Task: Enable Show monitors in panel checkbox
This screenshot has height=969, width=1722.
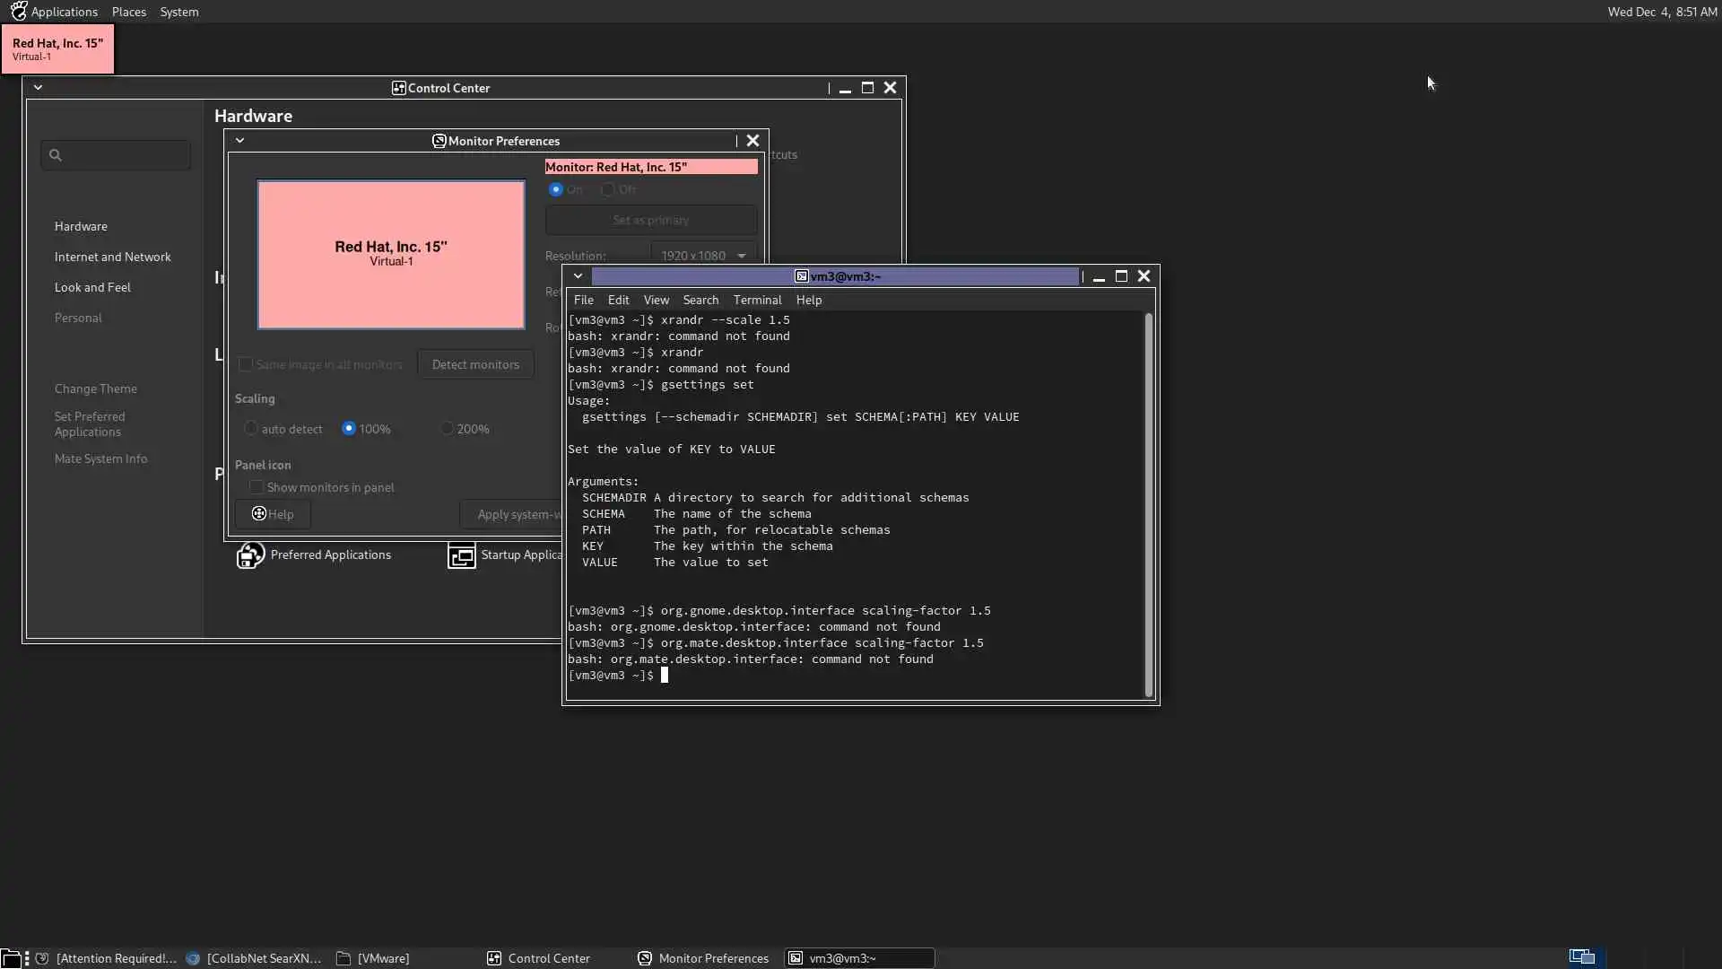Action: tap(257, 487)
